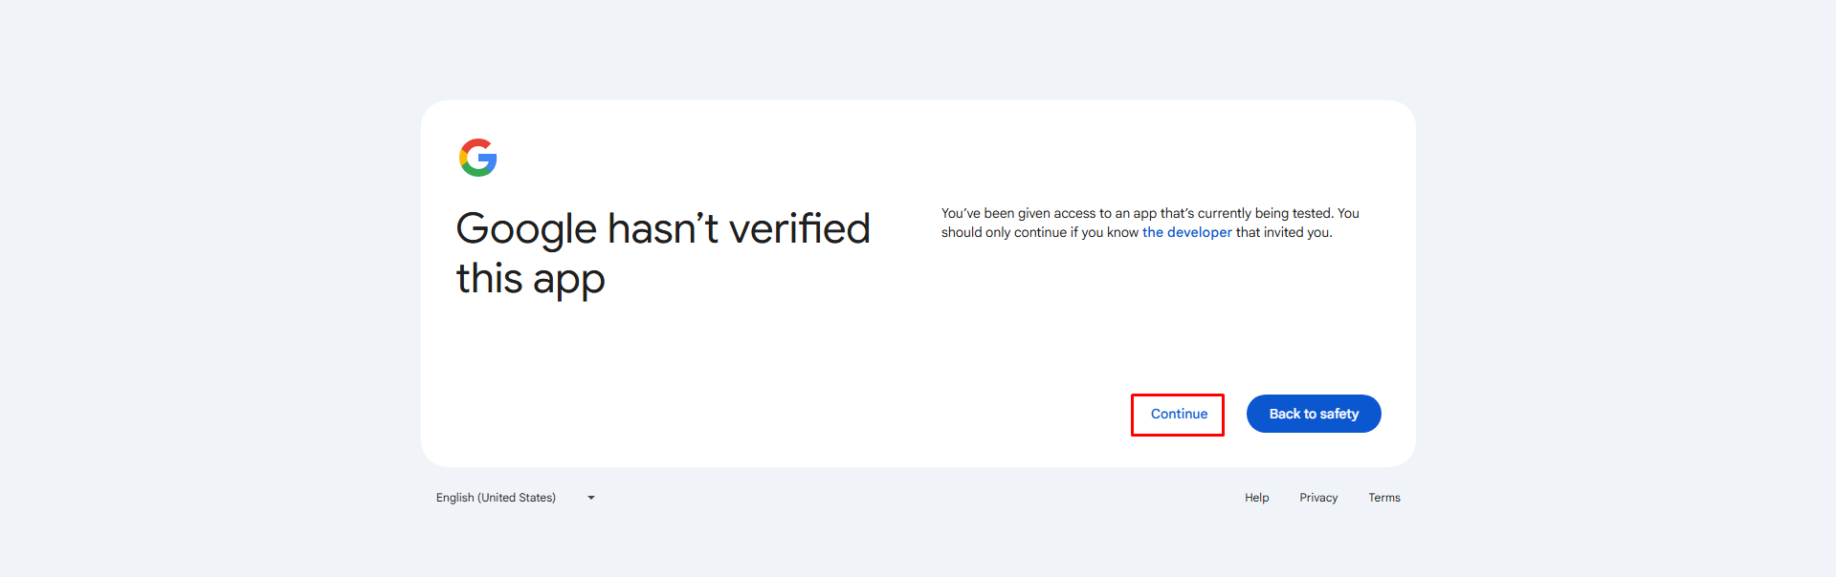Click the word "developer" in the link
The image size is (1836, 577).
tap(1200, 232)
